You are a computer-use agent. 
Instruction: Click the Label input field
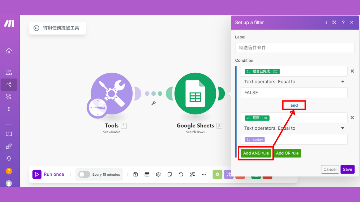295,48
